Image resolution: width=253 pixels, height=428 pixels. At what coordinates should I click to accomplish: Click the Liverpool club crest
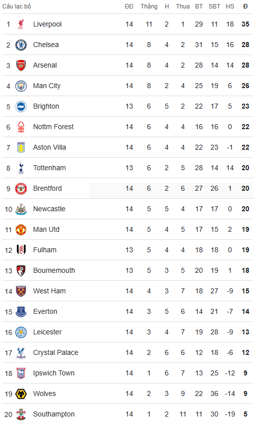click(x=21, y=25)
